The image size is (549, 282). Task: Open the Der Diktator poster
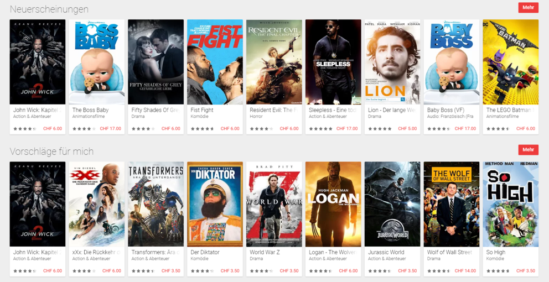coord(215,205)
